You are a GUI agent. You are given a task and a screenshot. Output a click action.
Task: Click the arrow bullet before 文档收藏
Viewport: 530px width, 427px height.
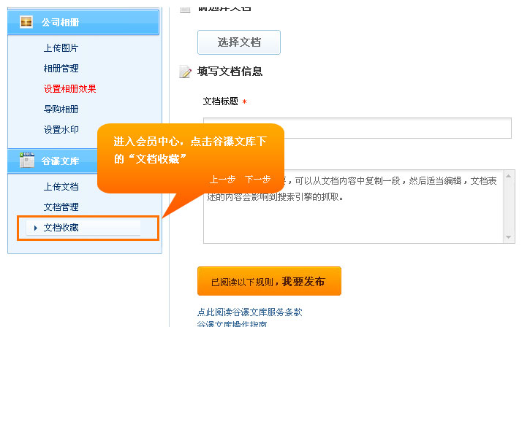click(x=35, y=228)
